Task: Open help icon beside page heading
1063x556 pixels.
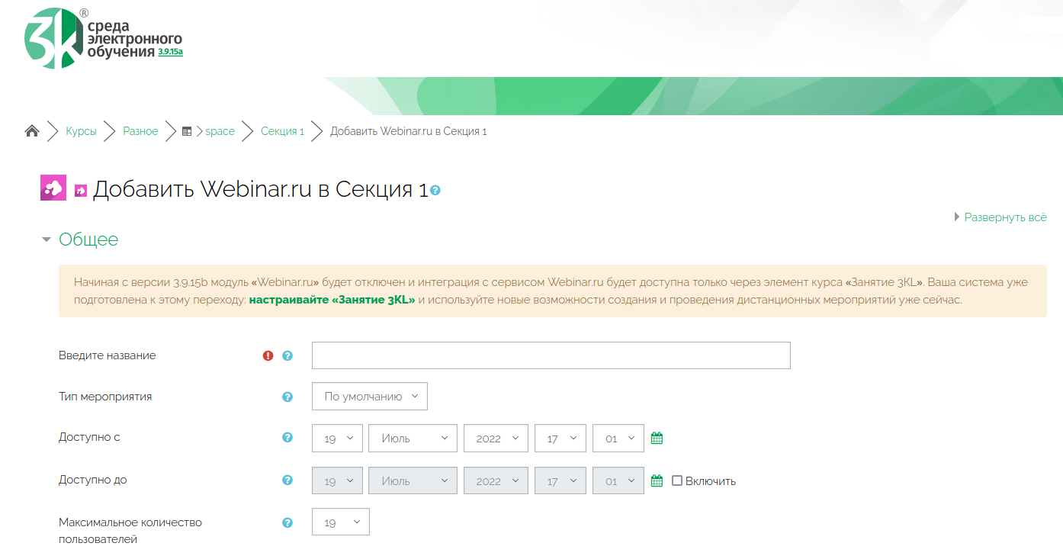Action: [x=435, y=190]
